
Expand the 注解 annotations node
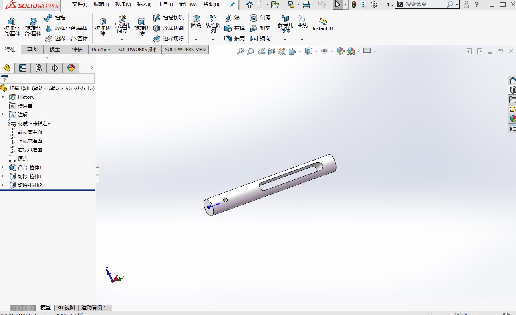(x=3, y=114)
